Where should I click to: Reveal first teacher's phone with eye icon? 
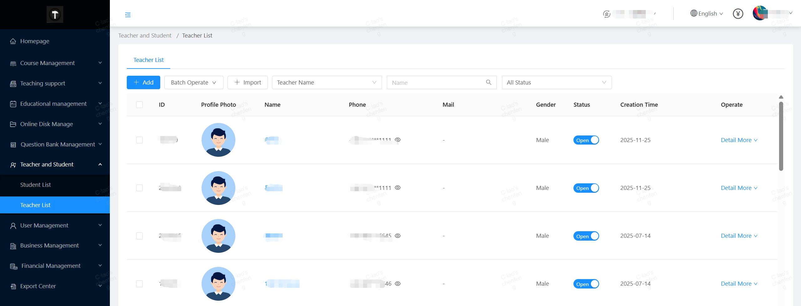[x=398, y=140]
